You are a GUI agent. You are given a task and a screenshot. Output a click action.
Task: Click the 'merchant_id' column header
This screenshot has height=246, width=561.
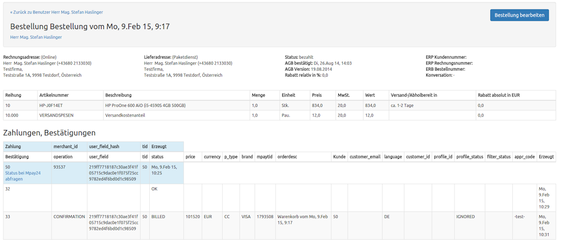[66, 146]
